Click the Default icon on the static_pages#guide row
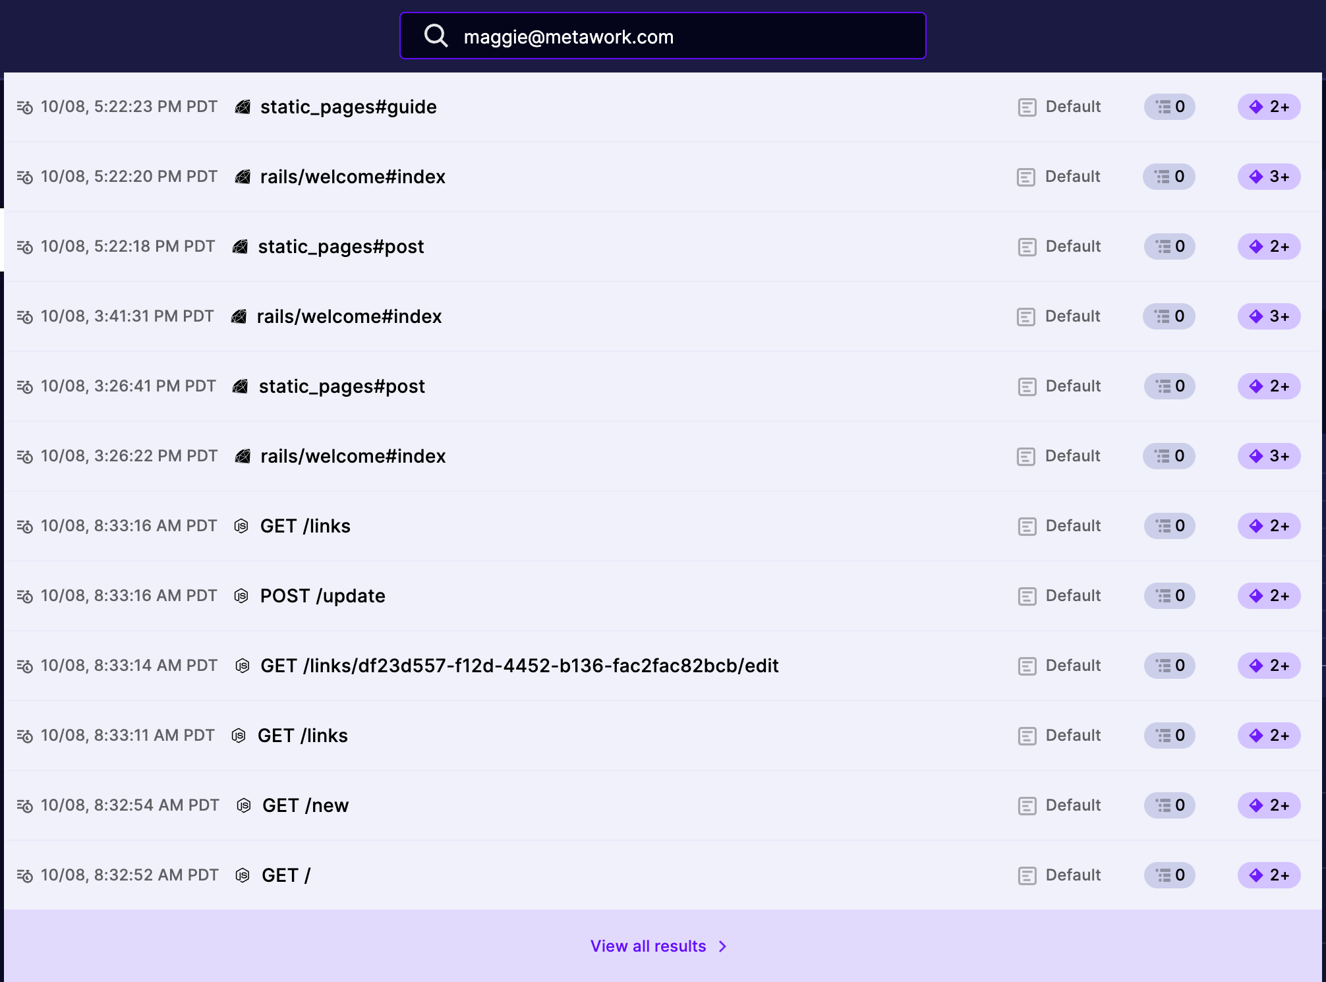The image size is (1326, 982). point(1027,107)
